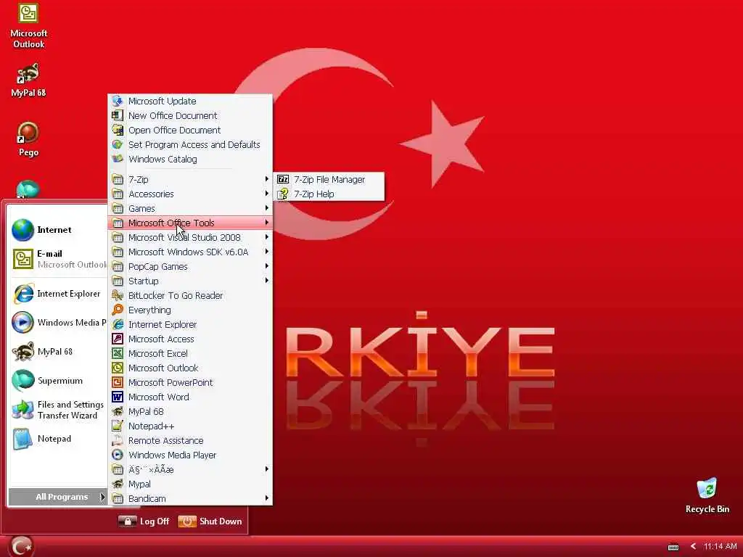743x557 pixels.
Task: Open Set Program Access and Defaults
Action: click(190, 144)
